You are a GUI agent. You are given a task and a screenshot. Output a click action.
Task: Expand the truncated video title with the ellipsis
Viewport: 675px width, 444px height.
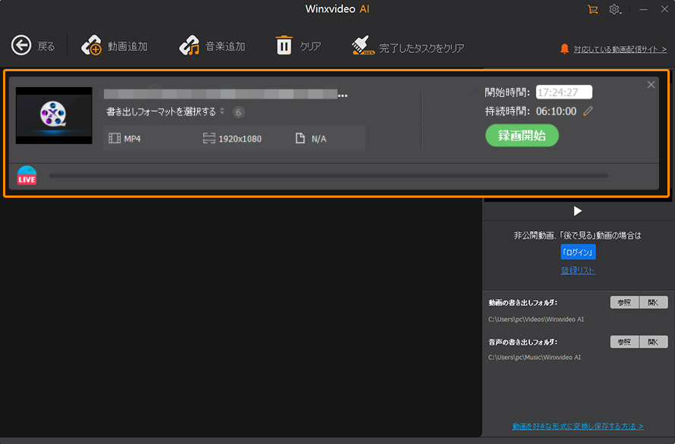click(343, 95)
